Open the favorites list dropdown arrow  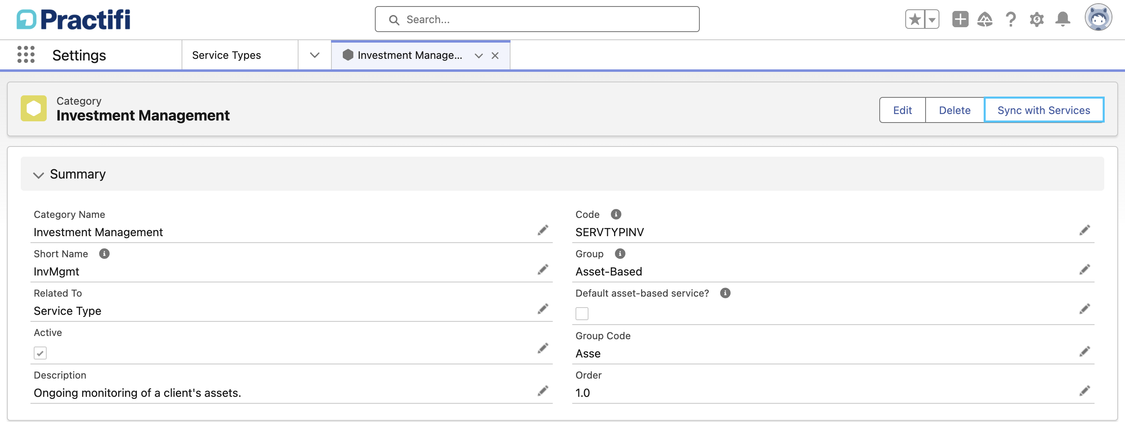click(x=932, y=19)
